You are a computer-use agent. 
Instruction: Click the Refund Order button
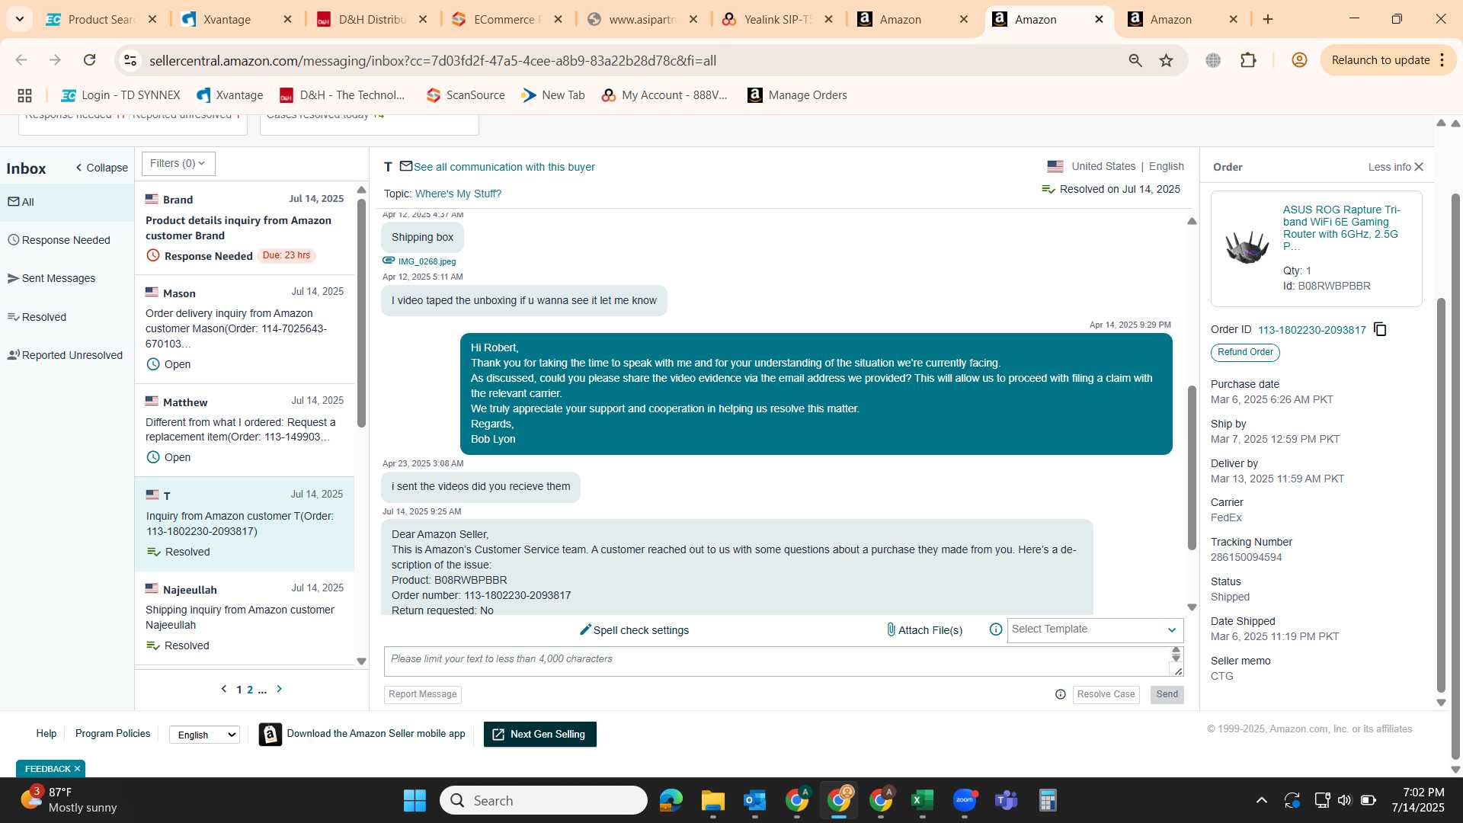1245,352
